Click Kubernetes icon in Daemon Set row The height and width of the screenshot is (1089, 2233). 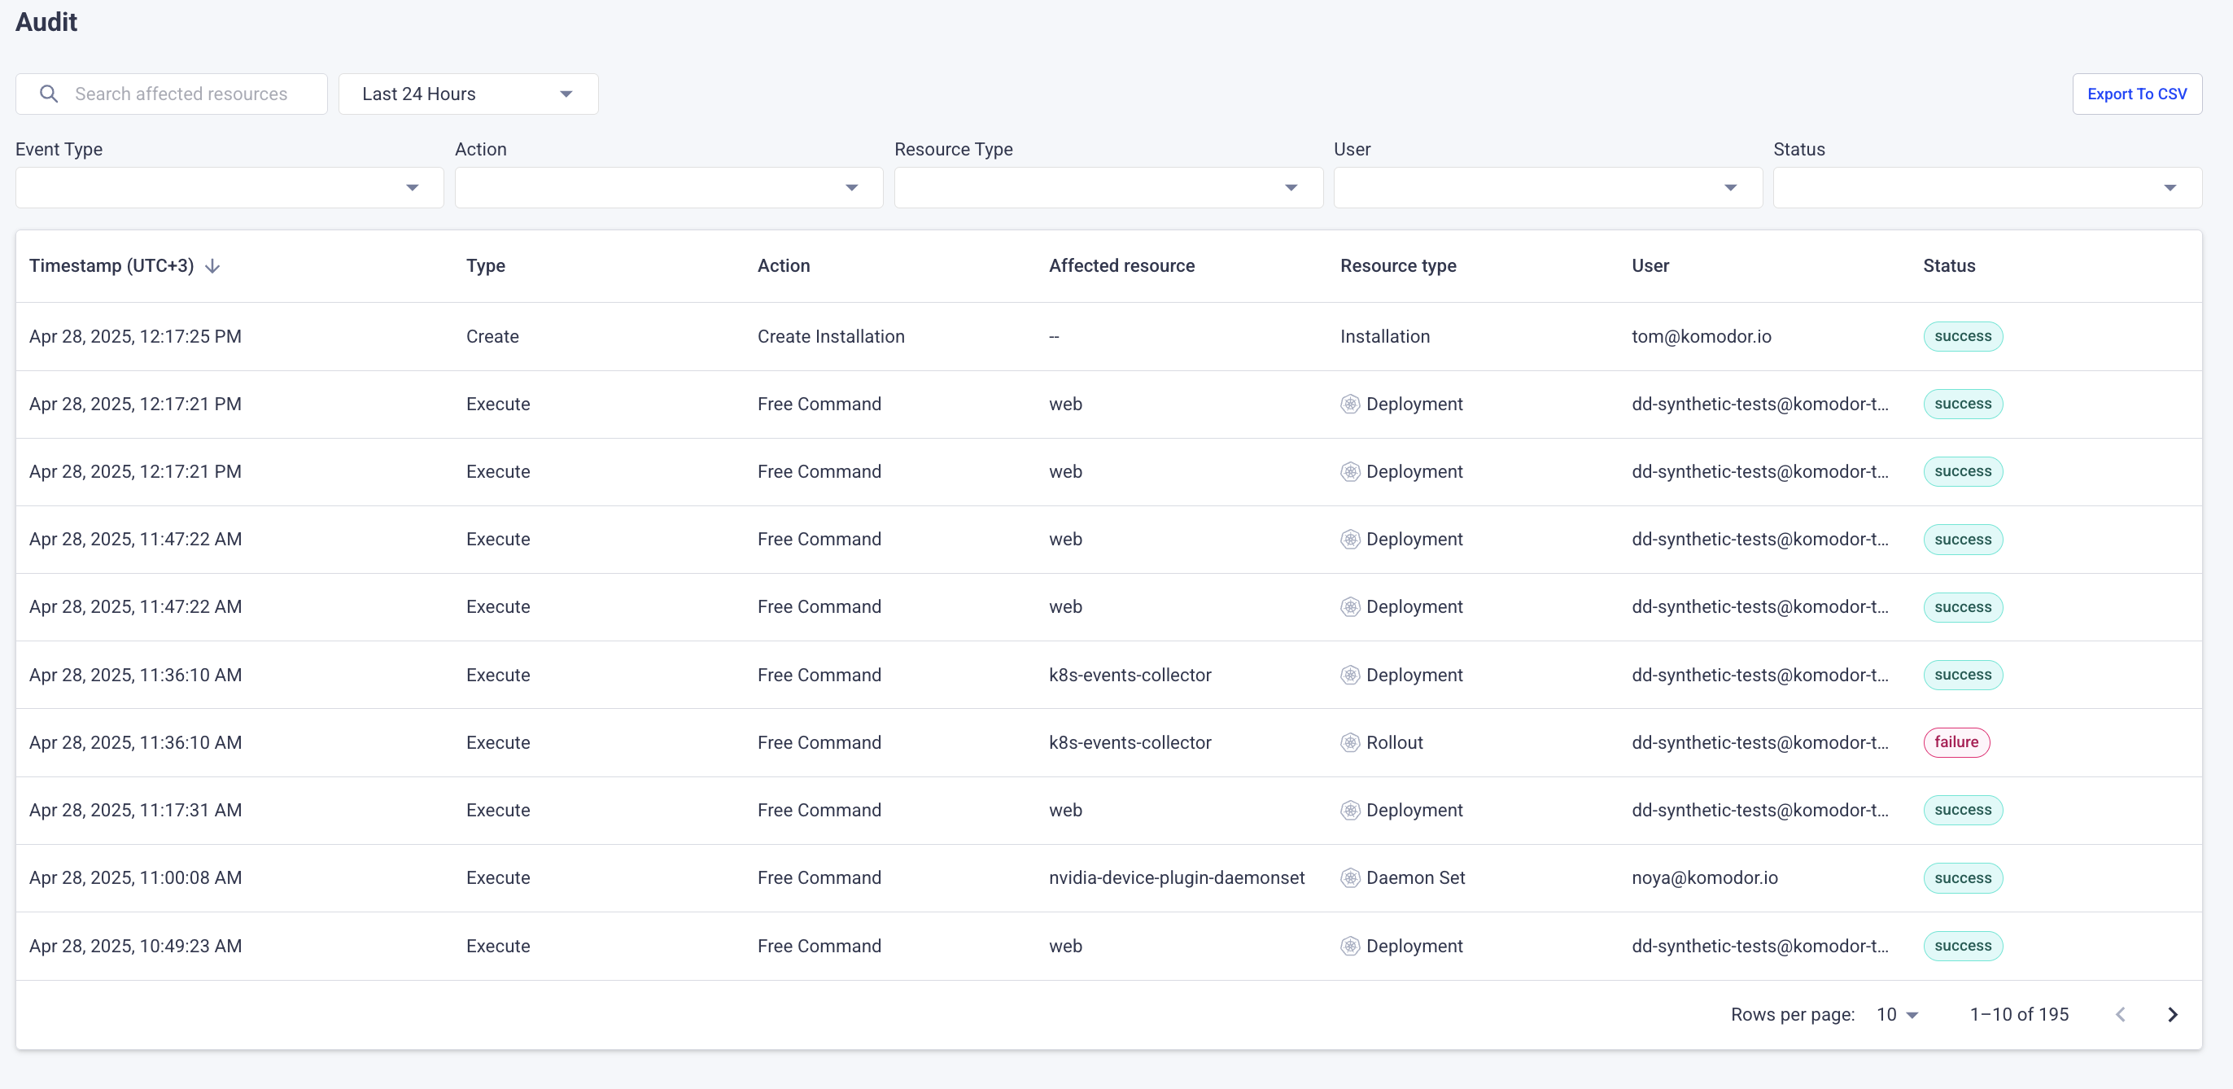[x=1350, y=878]
